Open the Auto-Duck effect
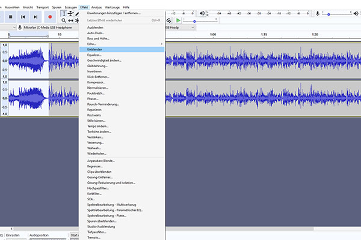This screenshot has height=240, width=361. coord(122,33)
